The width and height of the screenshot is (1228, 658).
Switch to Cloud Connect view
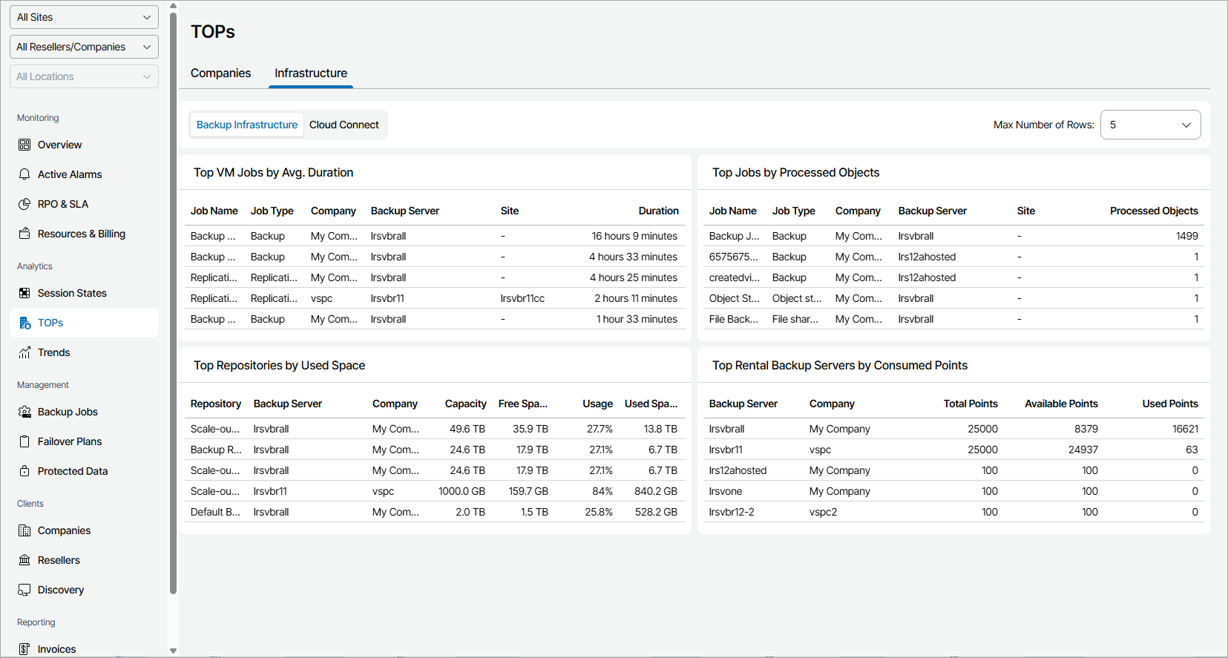tap(344, 125)
